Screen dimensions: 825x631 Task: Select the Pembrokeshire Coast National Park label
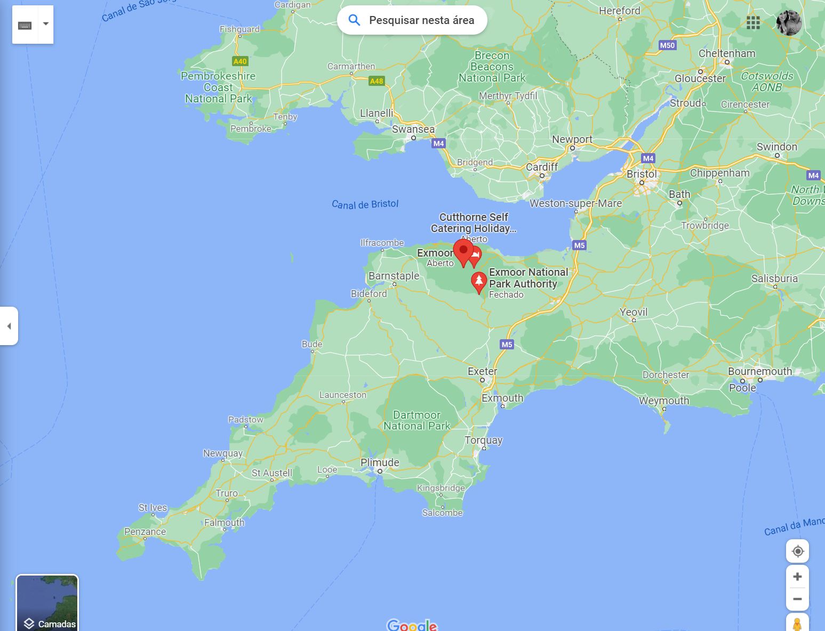[218, 87]
